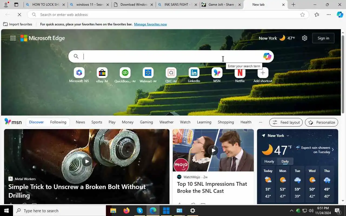Image resolution: width=346 pixels, height=216 pixels.
Task: Open a new tab with plus button
Action: point(293,5)
